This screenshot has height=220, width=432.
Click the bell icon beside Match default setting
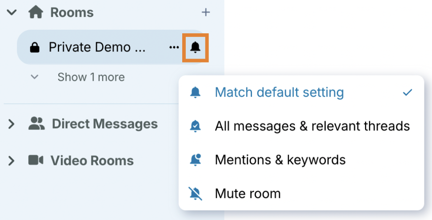(x=195, y=92)
